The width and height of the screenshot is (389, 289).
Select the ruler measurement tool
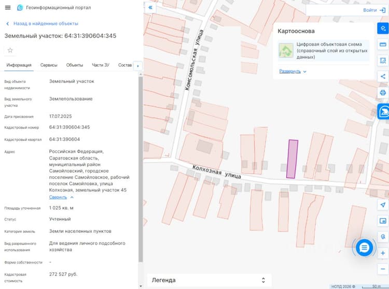click(x=383, y=45)
